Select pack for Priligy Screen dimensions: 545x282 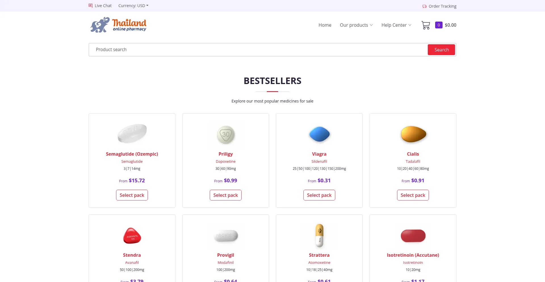226,195
